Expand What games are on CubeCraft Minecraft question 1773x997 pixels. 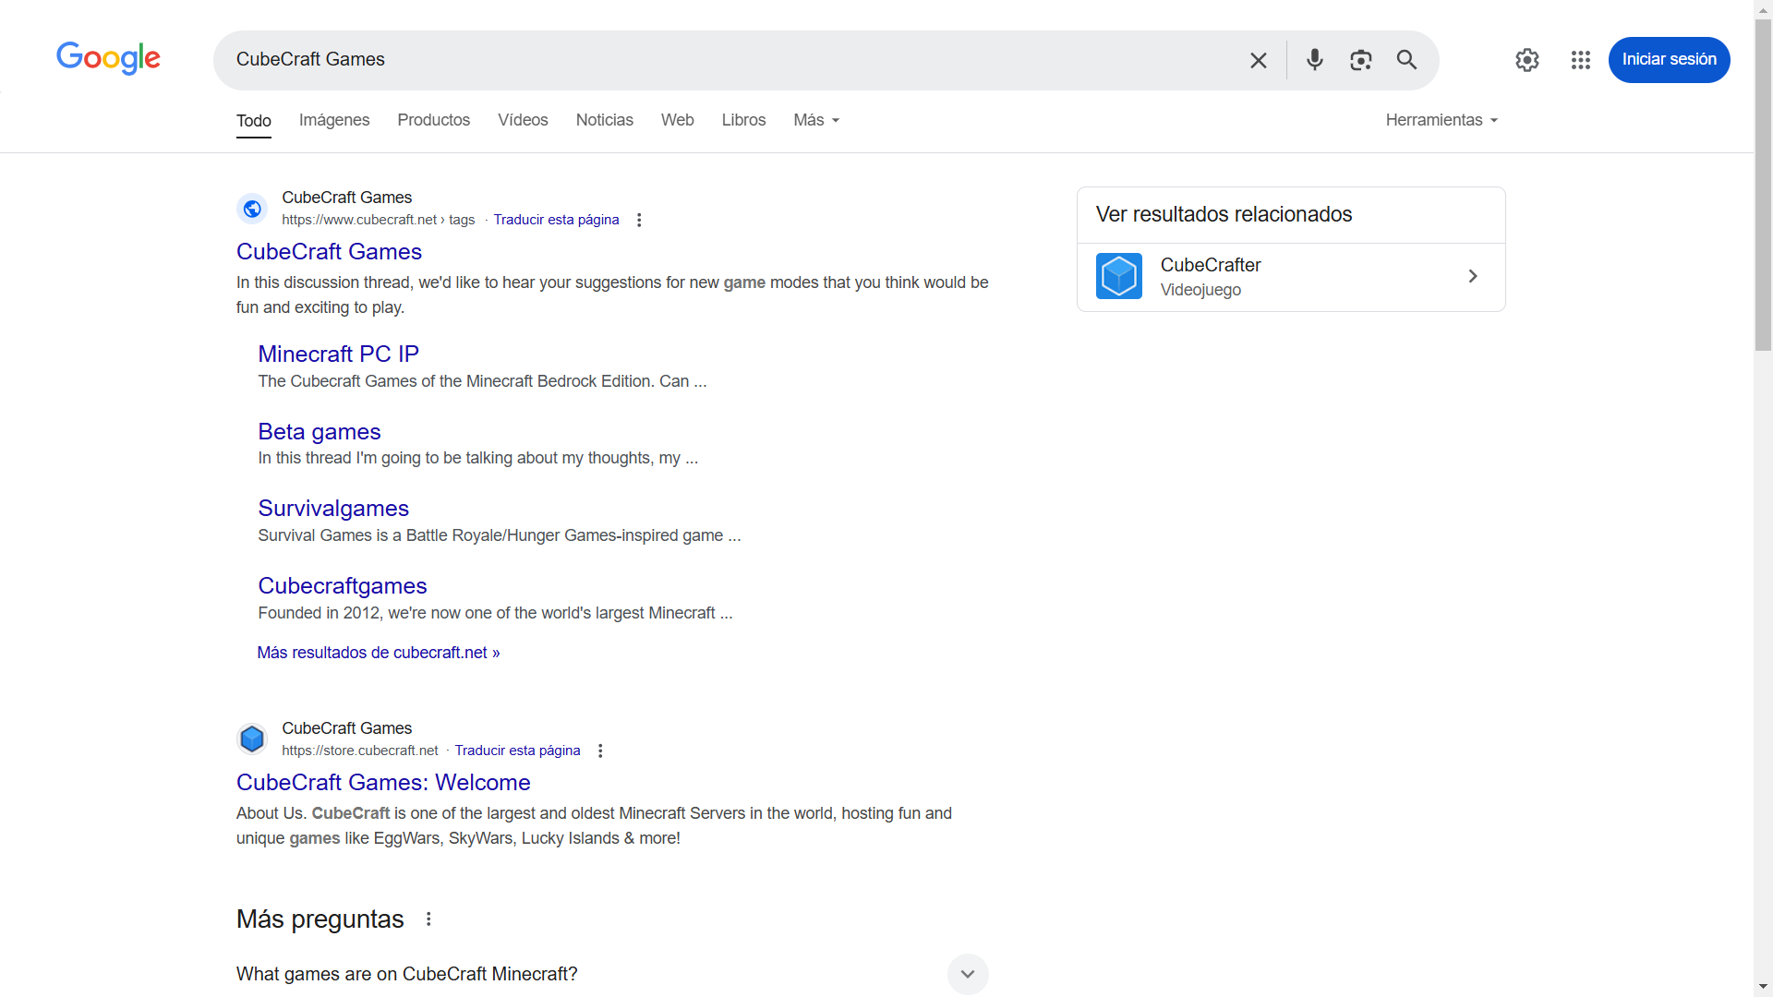(612, 974)
